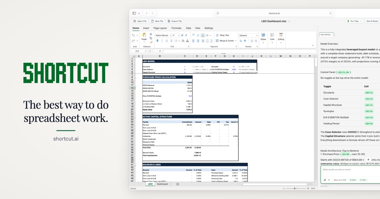Align cell contents to the middle
The width and height of the screenshot is (380, 199).
(198, 35)
